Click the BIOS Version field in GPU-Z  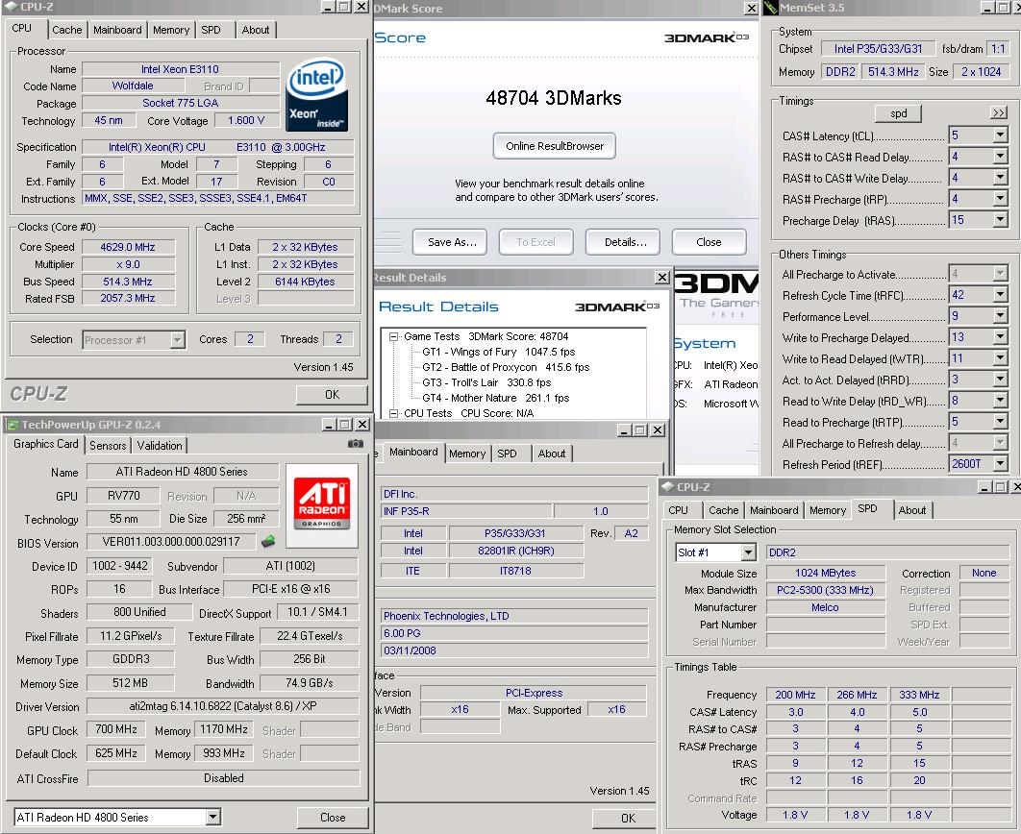[x=171, y=541]
